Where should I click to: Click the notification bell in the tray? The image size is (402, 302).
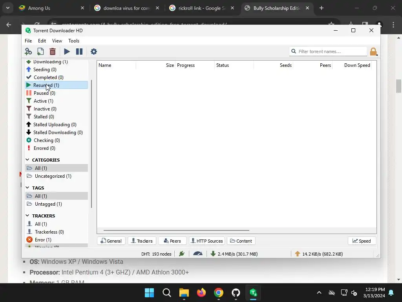(x=391, y=293)
